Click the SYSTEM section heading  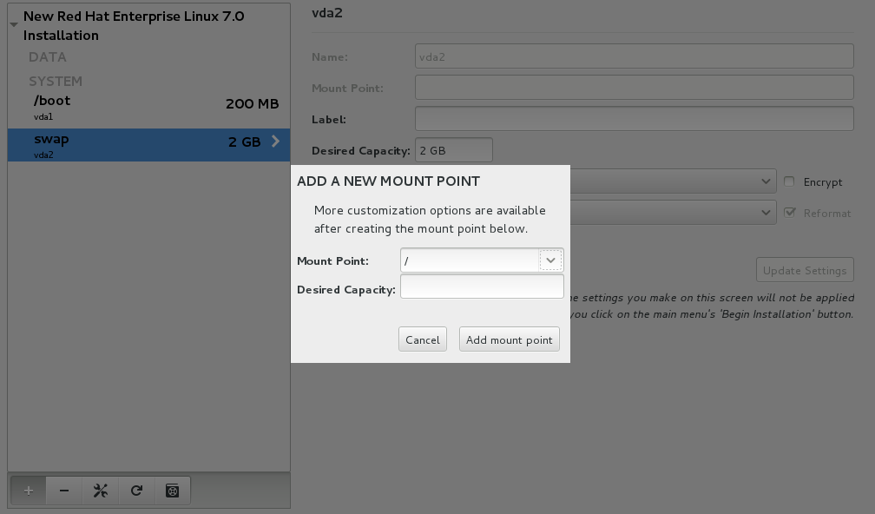tap(56, 82)
